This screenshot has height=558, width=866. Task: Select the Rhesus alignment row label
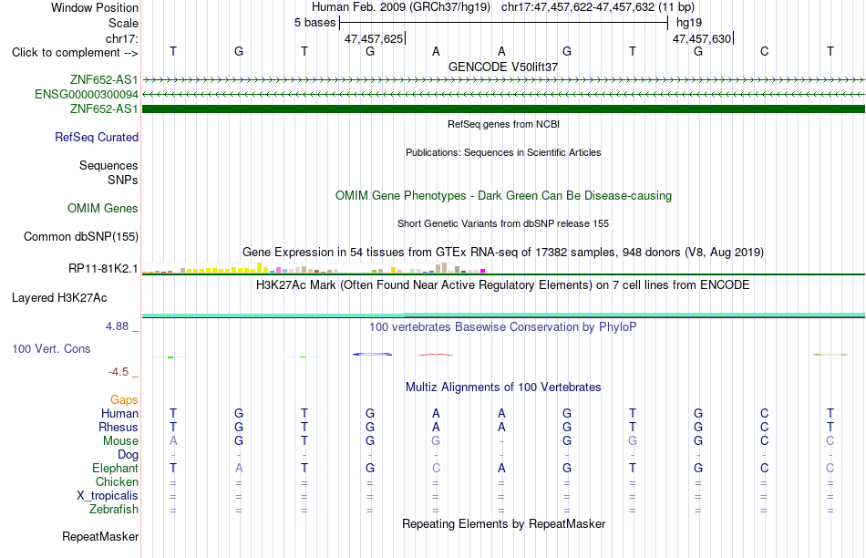[119, 427]
